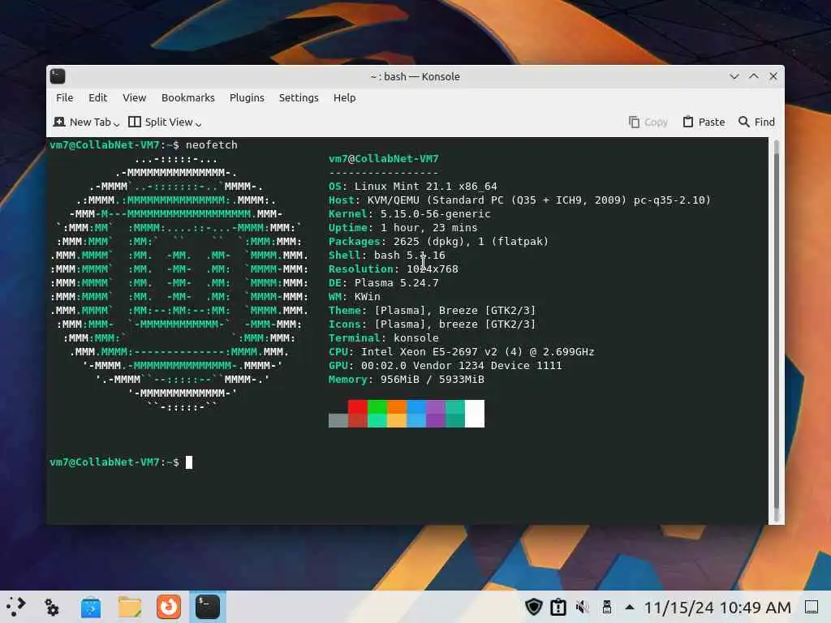Open Discover software center from taskbar
The height and width of the screenshot is (623, 831).
point(91,607)
